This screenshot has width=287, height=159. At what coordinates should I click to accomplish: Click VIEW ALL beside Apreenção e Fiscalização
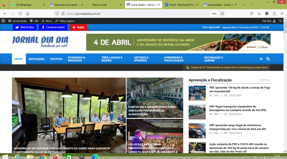coord(265,80)
